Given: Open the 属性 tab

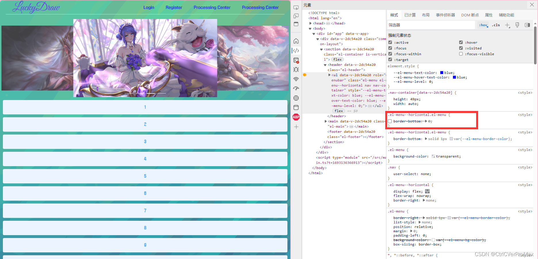Looking at the screenshot, I should pos(489,15).
